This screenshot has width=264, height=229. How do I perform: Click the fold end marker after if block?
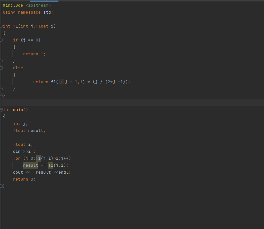[1, 60]
